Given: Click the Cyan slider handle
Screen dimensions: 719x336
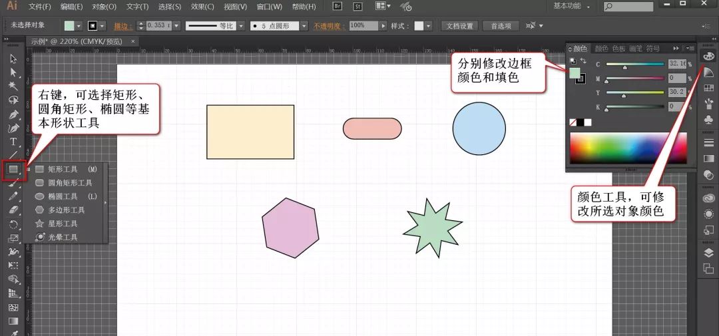Looking at the screenshot, I should pyautogui.click(x=624, y=67).
